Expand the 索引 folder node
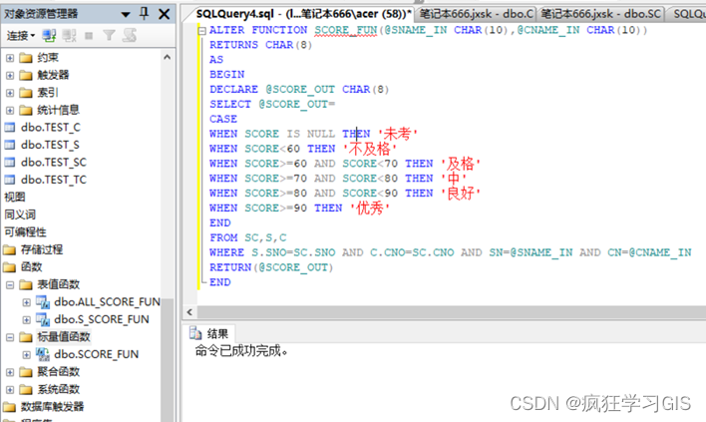This screenshot has height=422, width=706. tap(10, 93)
